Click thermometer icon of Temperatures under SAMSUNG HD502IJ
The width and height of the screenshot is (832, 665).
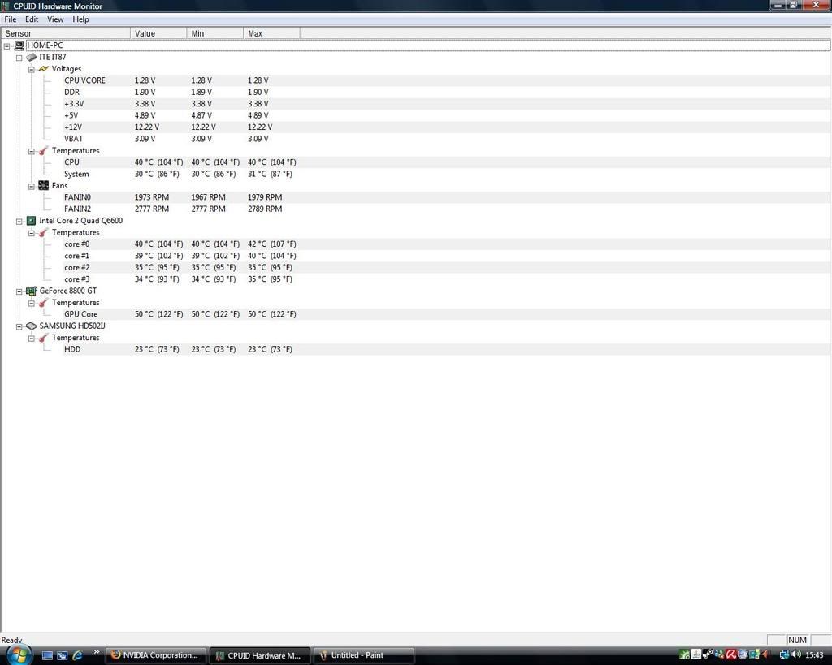(x=44, y=337)
